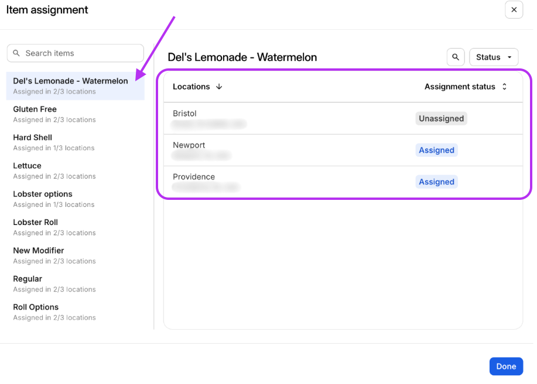Viewport: 537px width, 384px height.
Task: Select the Roll Options item
Action: 76,312
